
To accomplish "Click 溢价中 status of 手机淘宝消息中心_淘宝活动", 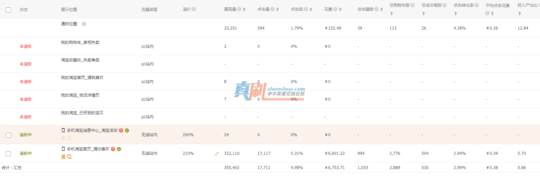I will coord(26,135).
